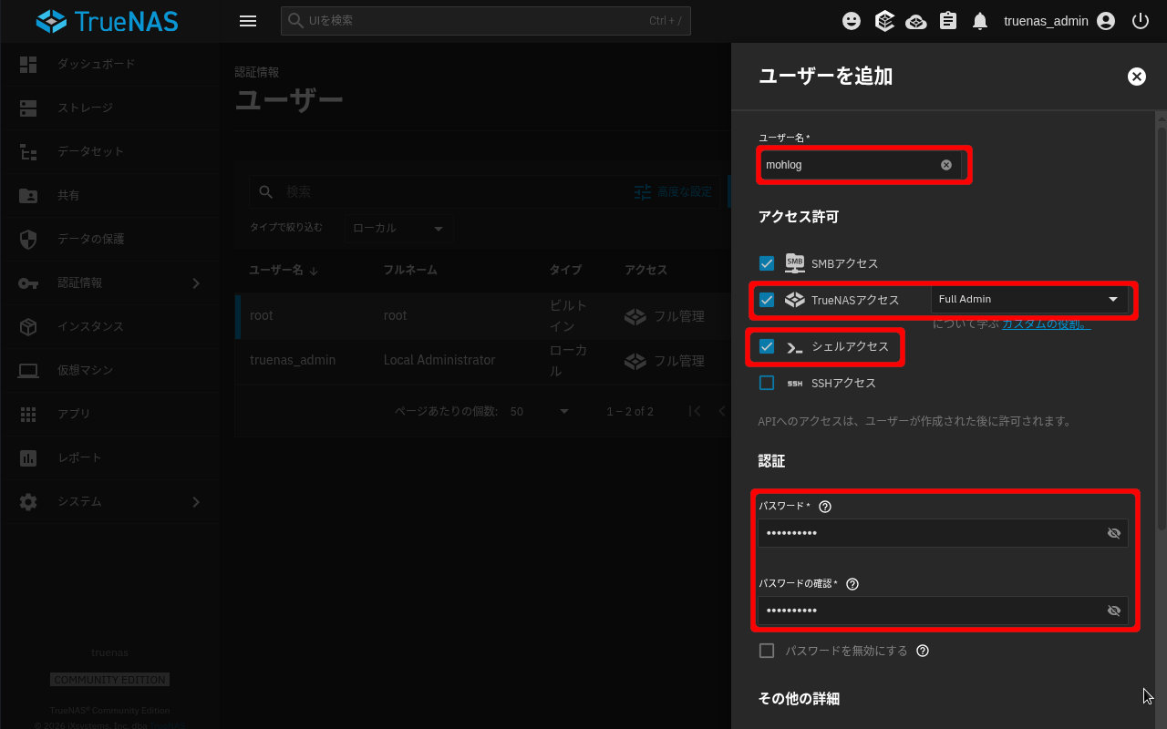Image resolution: width=1167 pixels, height=729 pixels.
Task: Open the truenas_admin account menu
Action: (1059, 21)
